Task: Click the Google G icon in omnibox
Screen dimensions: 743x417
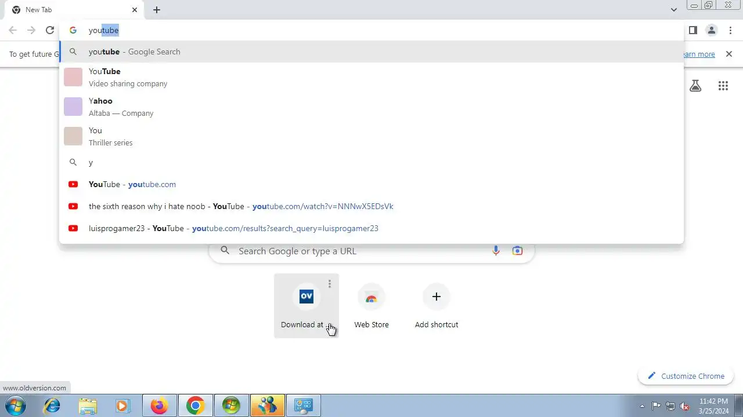Action: click(x=73, y=30)
